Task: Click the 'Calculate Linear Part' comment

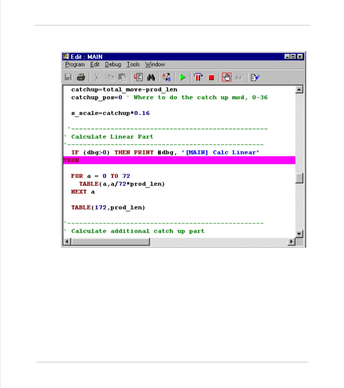Action: pyautogui.click(x=109, y=137)
